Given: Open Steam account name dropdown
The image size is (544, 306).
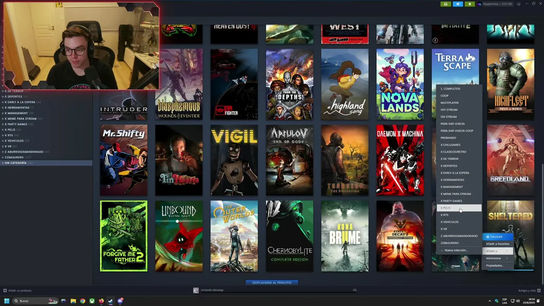Looking at the screenshot, I should (x=495, y=4).
